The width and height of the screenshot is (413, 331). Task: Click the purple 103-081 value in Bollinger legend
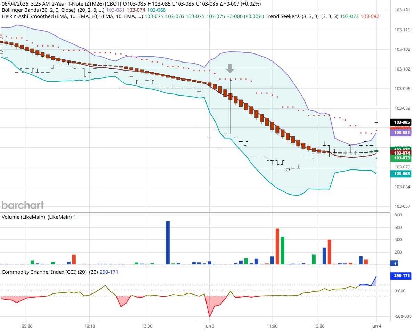[x=115, y=10]
